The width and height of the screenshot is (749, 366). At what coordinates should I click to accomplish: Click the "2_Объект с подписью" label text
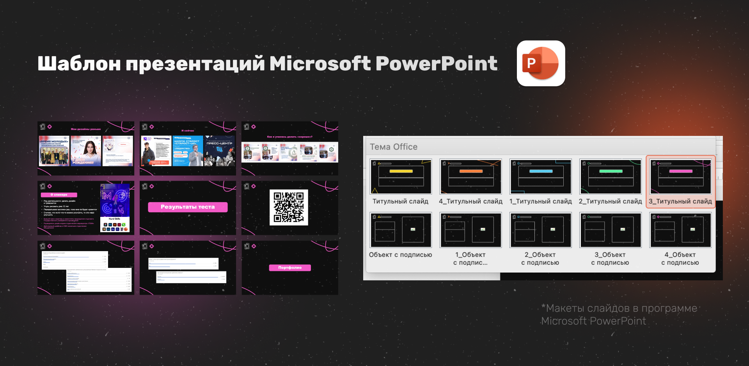click(x=540, y=259)
